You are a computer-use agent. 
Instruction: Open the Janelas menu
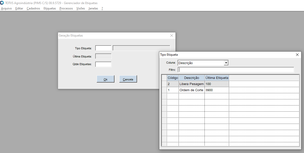pos(93,8)
